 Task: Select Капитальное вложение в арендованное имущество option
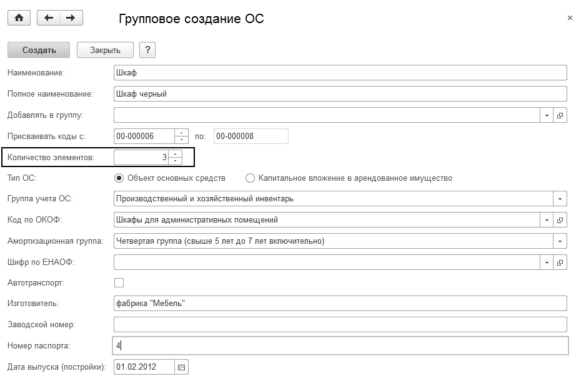(x=251, y=178)
